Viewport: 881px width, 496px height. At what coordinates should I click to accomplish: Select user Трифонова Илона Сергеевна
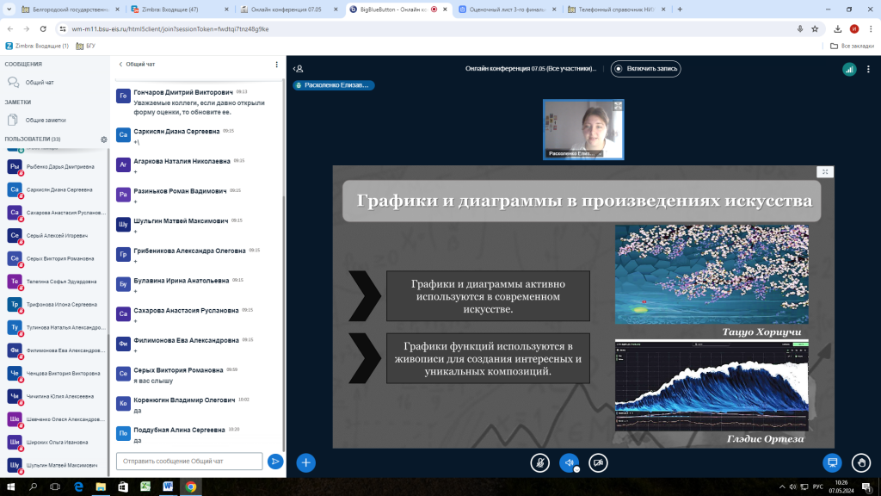[55, 305]
